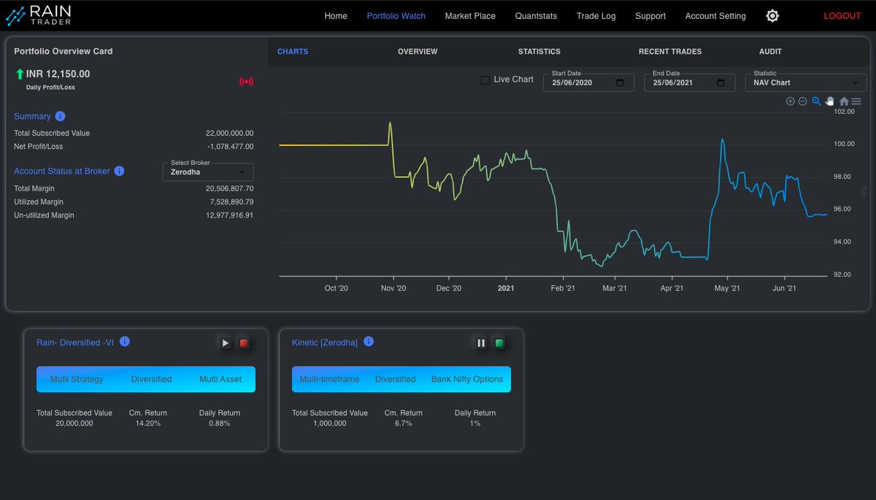
Task: Open the chart hamburger menu
Action: [x=856, y=101]
